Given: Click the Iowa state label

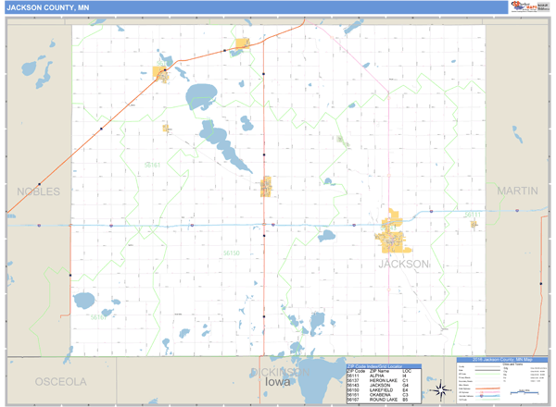Looking at the screenshot, I should point(277,382).
